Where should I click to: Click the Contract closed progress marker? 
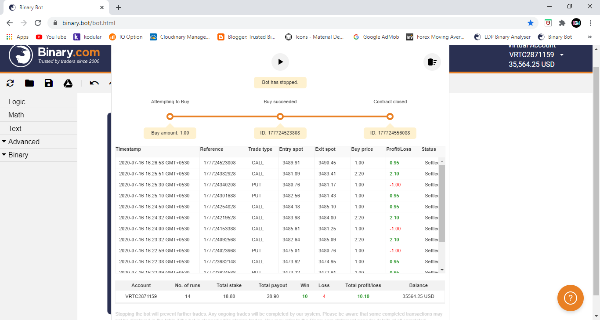[390, 116]
